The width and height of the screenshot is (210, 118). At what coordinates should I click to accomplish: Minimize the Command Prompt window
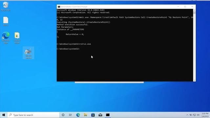click(178, 7)
